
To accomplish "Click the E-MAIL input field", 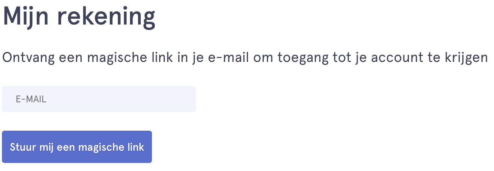I will coord(99,99).
